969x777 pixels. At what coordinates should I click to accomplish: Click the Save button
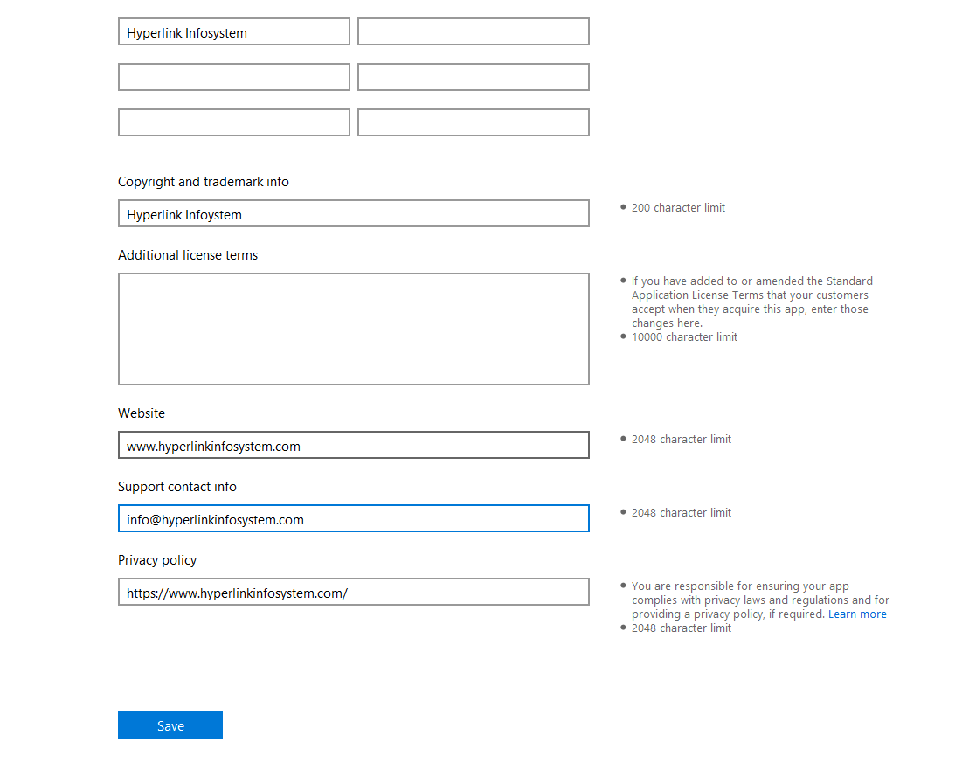click(x=170, y=725)
